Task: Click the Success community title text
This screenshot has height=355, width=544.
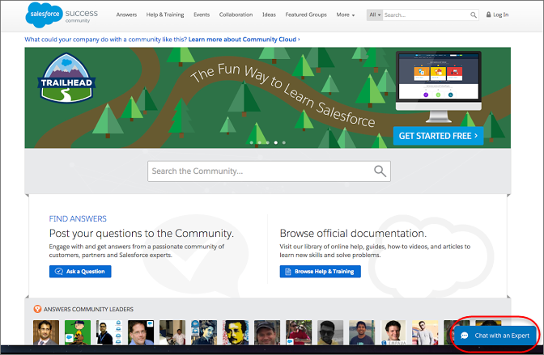Action: [x=82, y=15]
